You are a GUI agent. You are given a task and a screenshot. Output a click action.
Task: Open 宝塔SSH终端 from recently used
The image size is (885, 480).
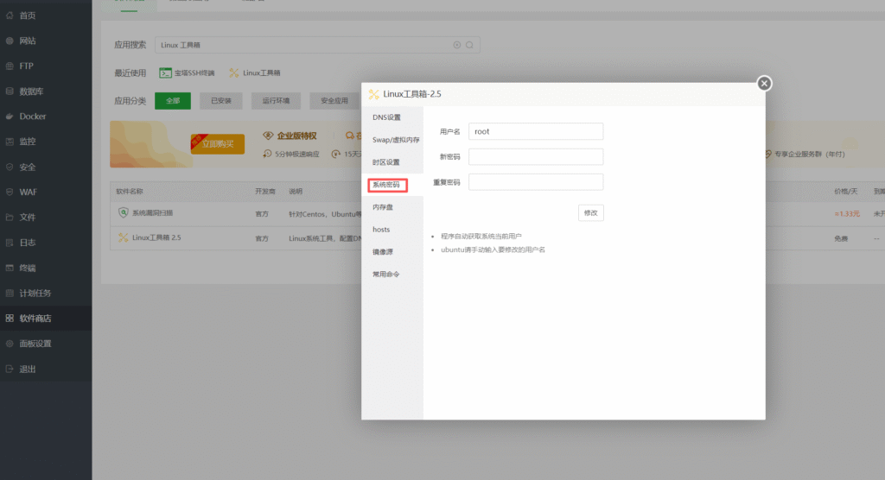point(188,73)
